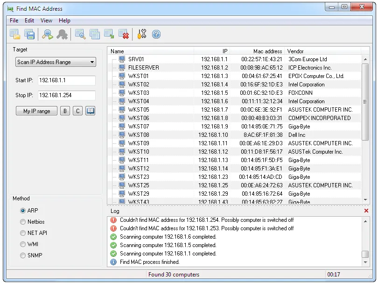The image size is (378, 283).
Task: Open the File menu
Action: pos(14,20)
